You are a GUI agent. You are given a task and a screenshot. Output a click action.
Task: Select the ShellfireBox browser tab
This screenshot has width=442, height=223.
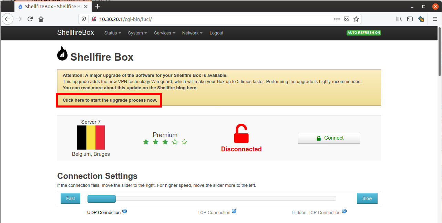53,7
